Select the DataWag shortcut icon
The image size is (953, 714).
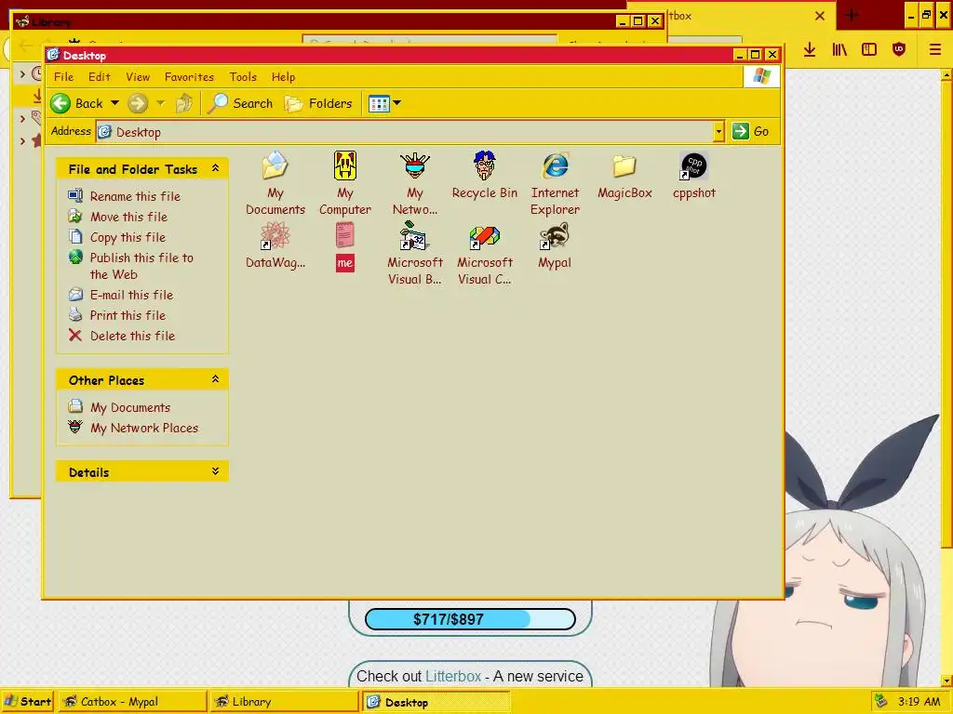click(x=275, y=245)
